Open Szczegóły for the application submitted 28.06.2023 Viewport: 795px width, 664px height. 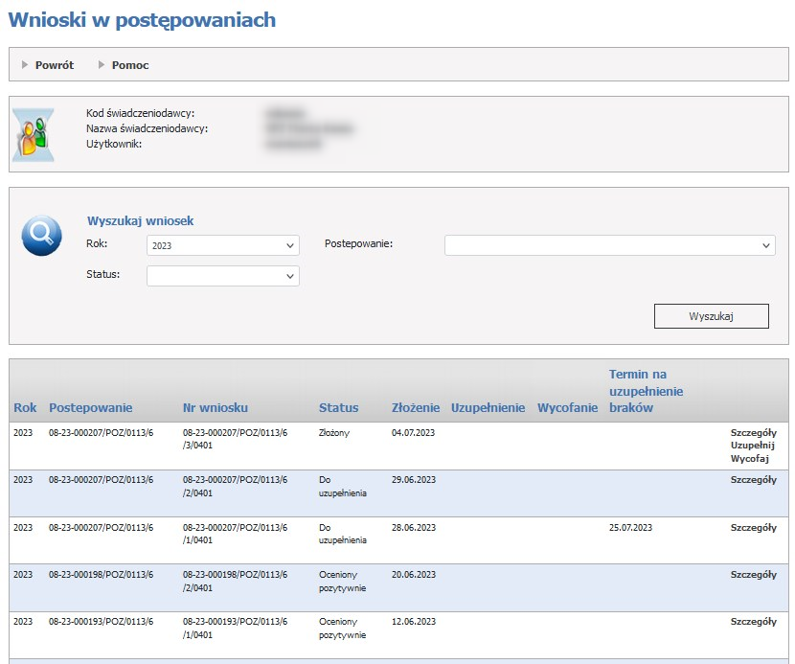point(753,528)
